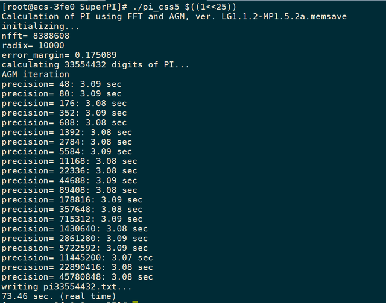The image size is (386, 303).
Task: Click the "AGM iteration" line
Action: (x=35, y=74)
